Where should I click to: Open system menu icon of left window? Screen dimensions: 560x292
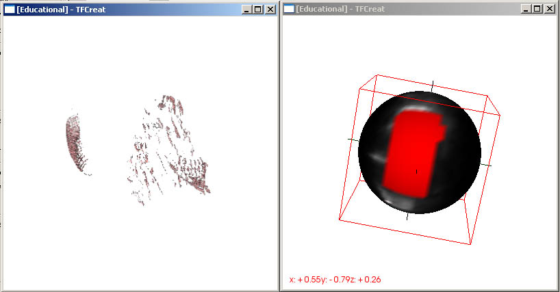click(x=10, y=10)
